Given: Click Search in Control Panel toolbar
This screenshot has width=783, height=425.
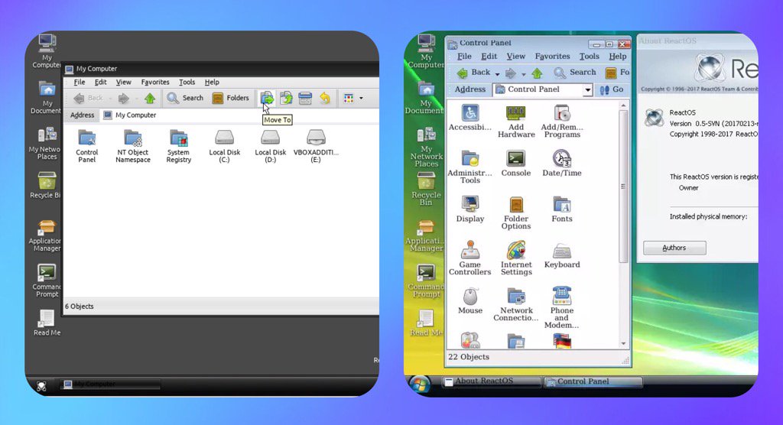Looking at the screenshot, I should pos(575,73).
